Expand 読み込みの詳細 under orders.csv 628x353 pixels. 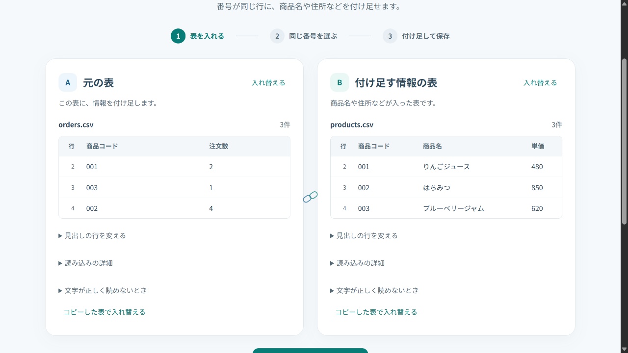pos(85,263)
